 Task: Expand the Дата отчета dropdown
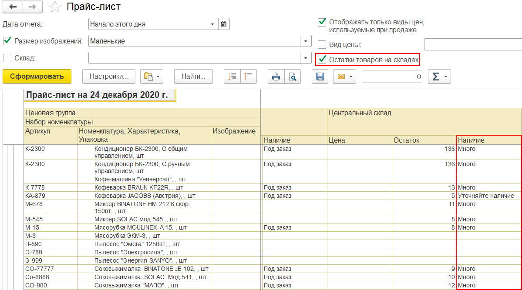tap(212, 24)
